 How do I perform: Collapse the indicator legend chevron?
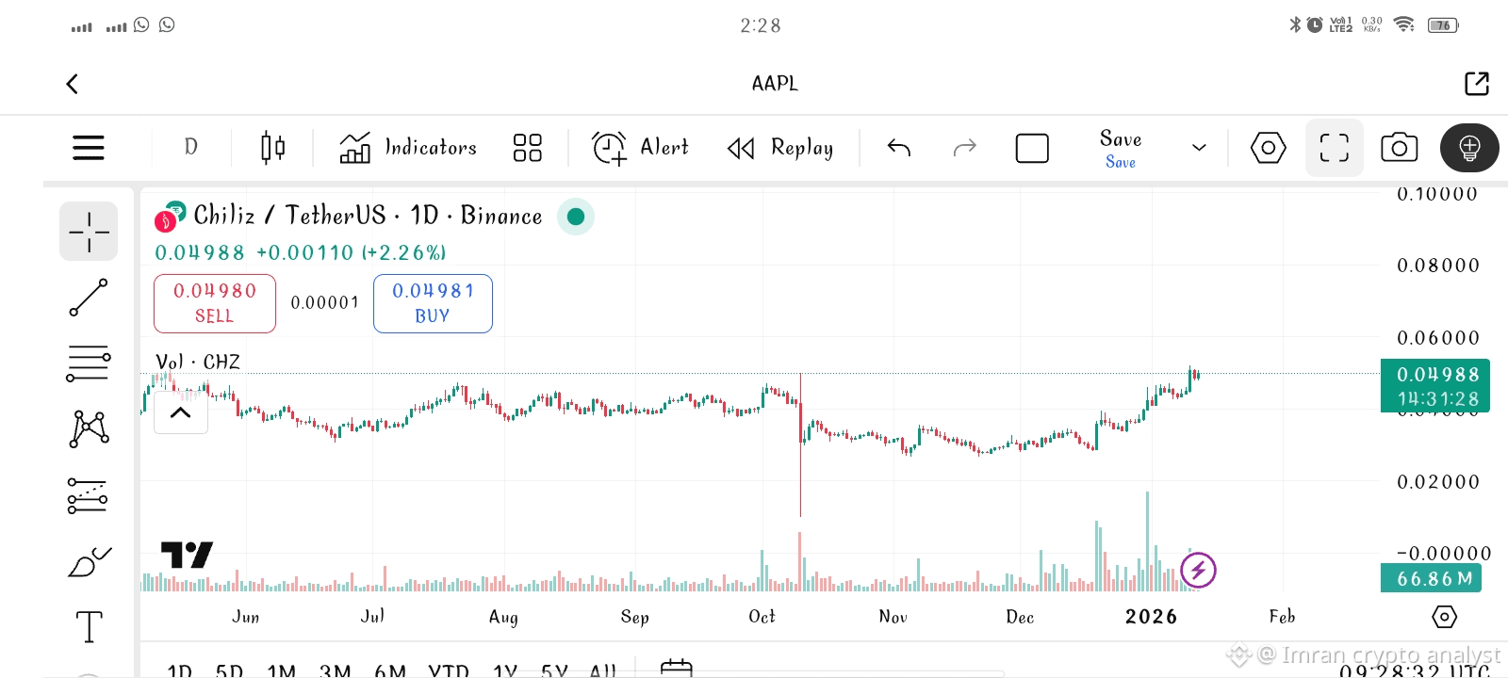click(181, 412)
